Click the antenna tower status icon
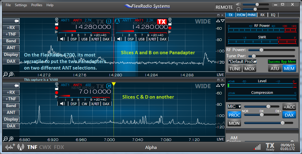Viewport: 302px width, 154px height. point(21,147)
